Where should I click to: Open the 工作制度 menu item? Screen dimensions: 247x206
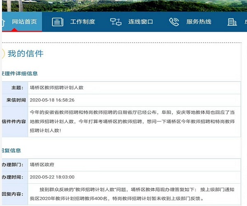pos(82,22)
